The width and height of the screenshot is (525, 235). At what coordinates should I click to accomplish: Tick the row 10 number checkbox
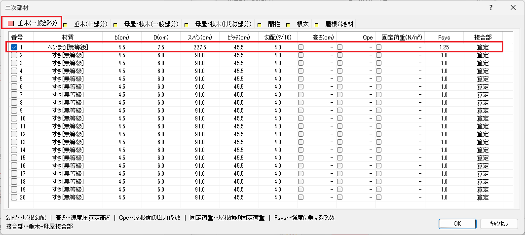14,118
